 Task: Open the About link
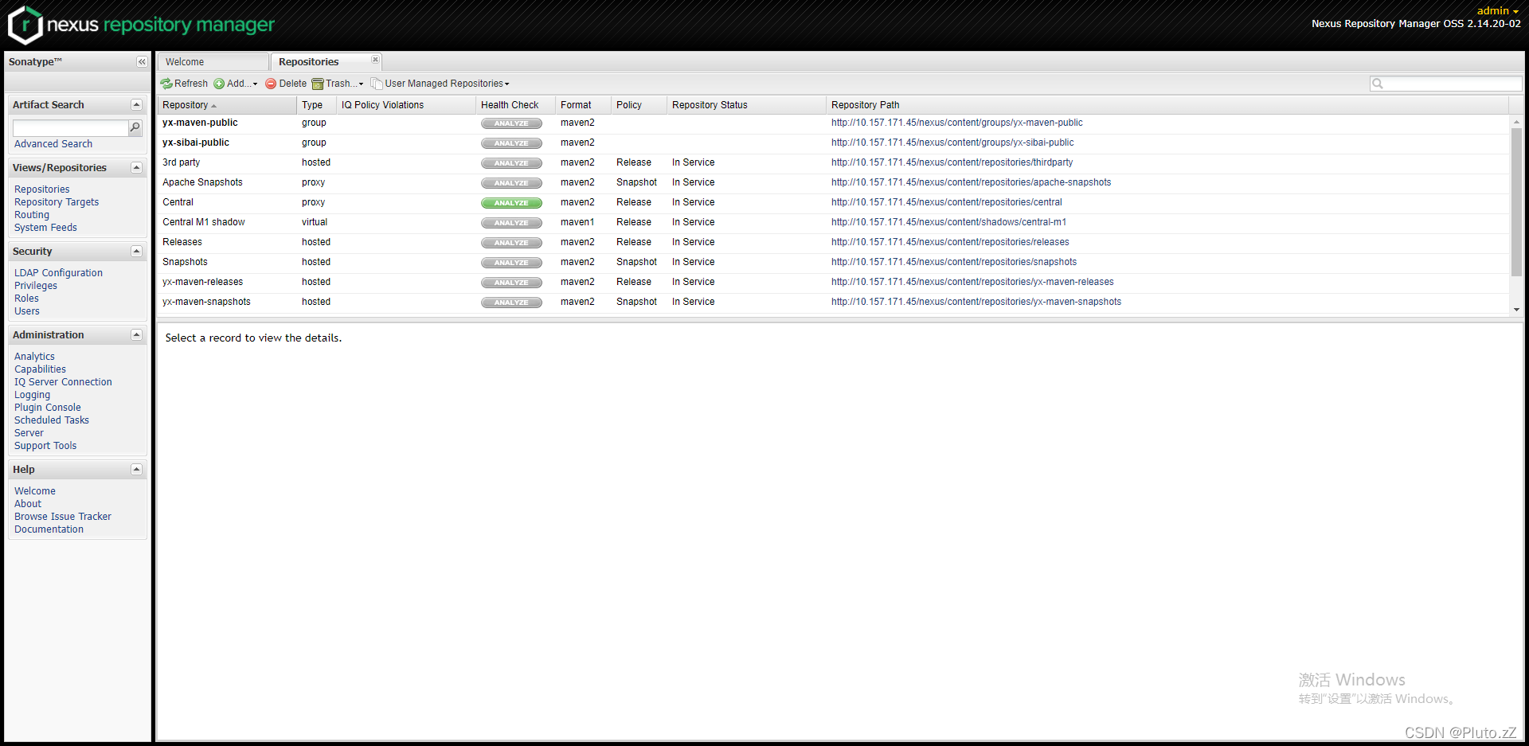tap(28, 504)
